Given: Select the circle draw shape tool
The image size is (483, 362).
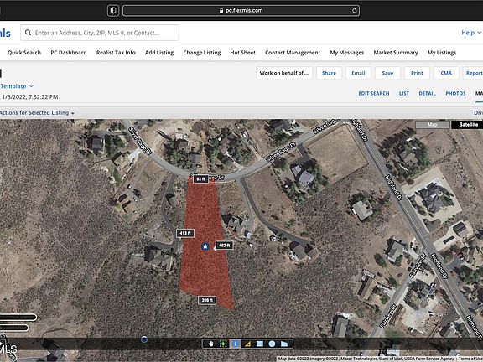Looking at the screenshot, I should pyautogui.click(x=272, y=344).
